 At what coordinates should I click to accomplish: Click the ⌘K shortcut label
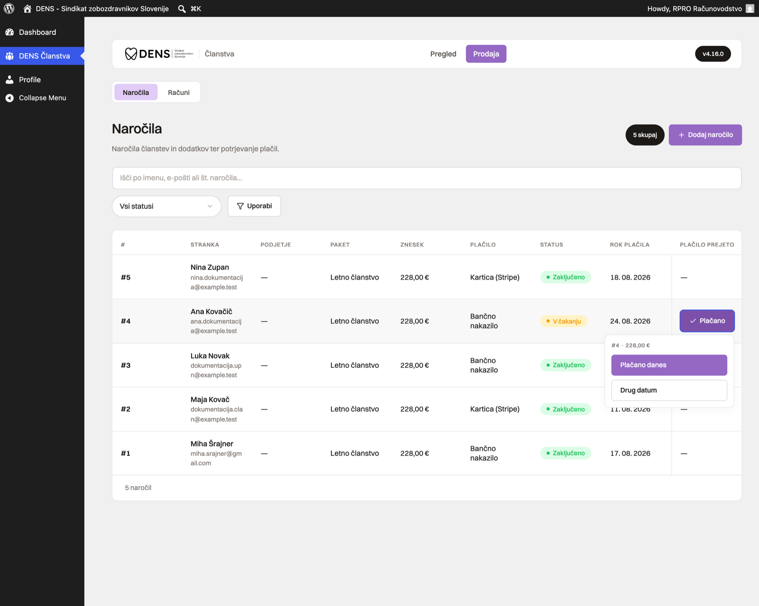[196, 8]
